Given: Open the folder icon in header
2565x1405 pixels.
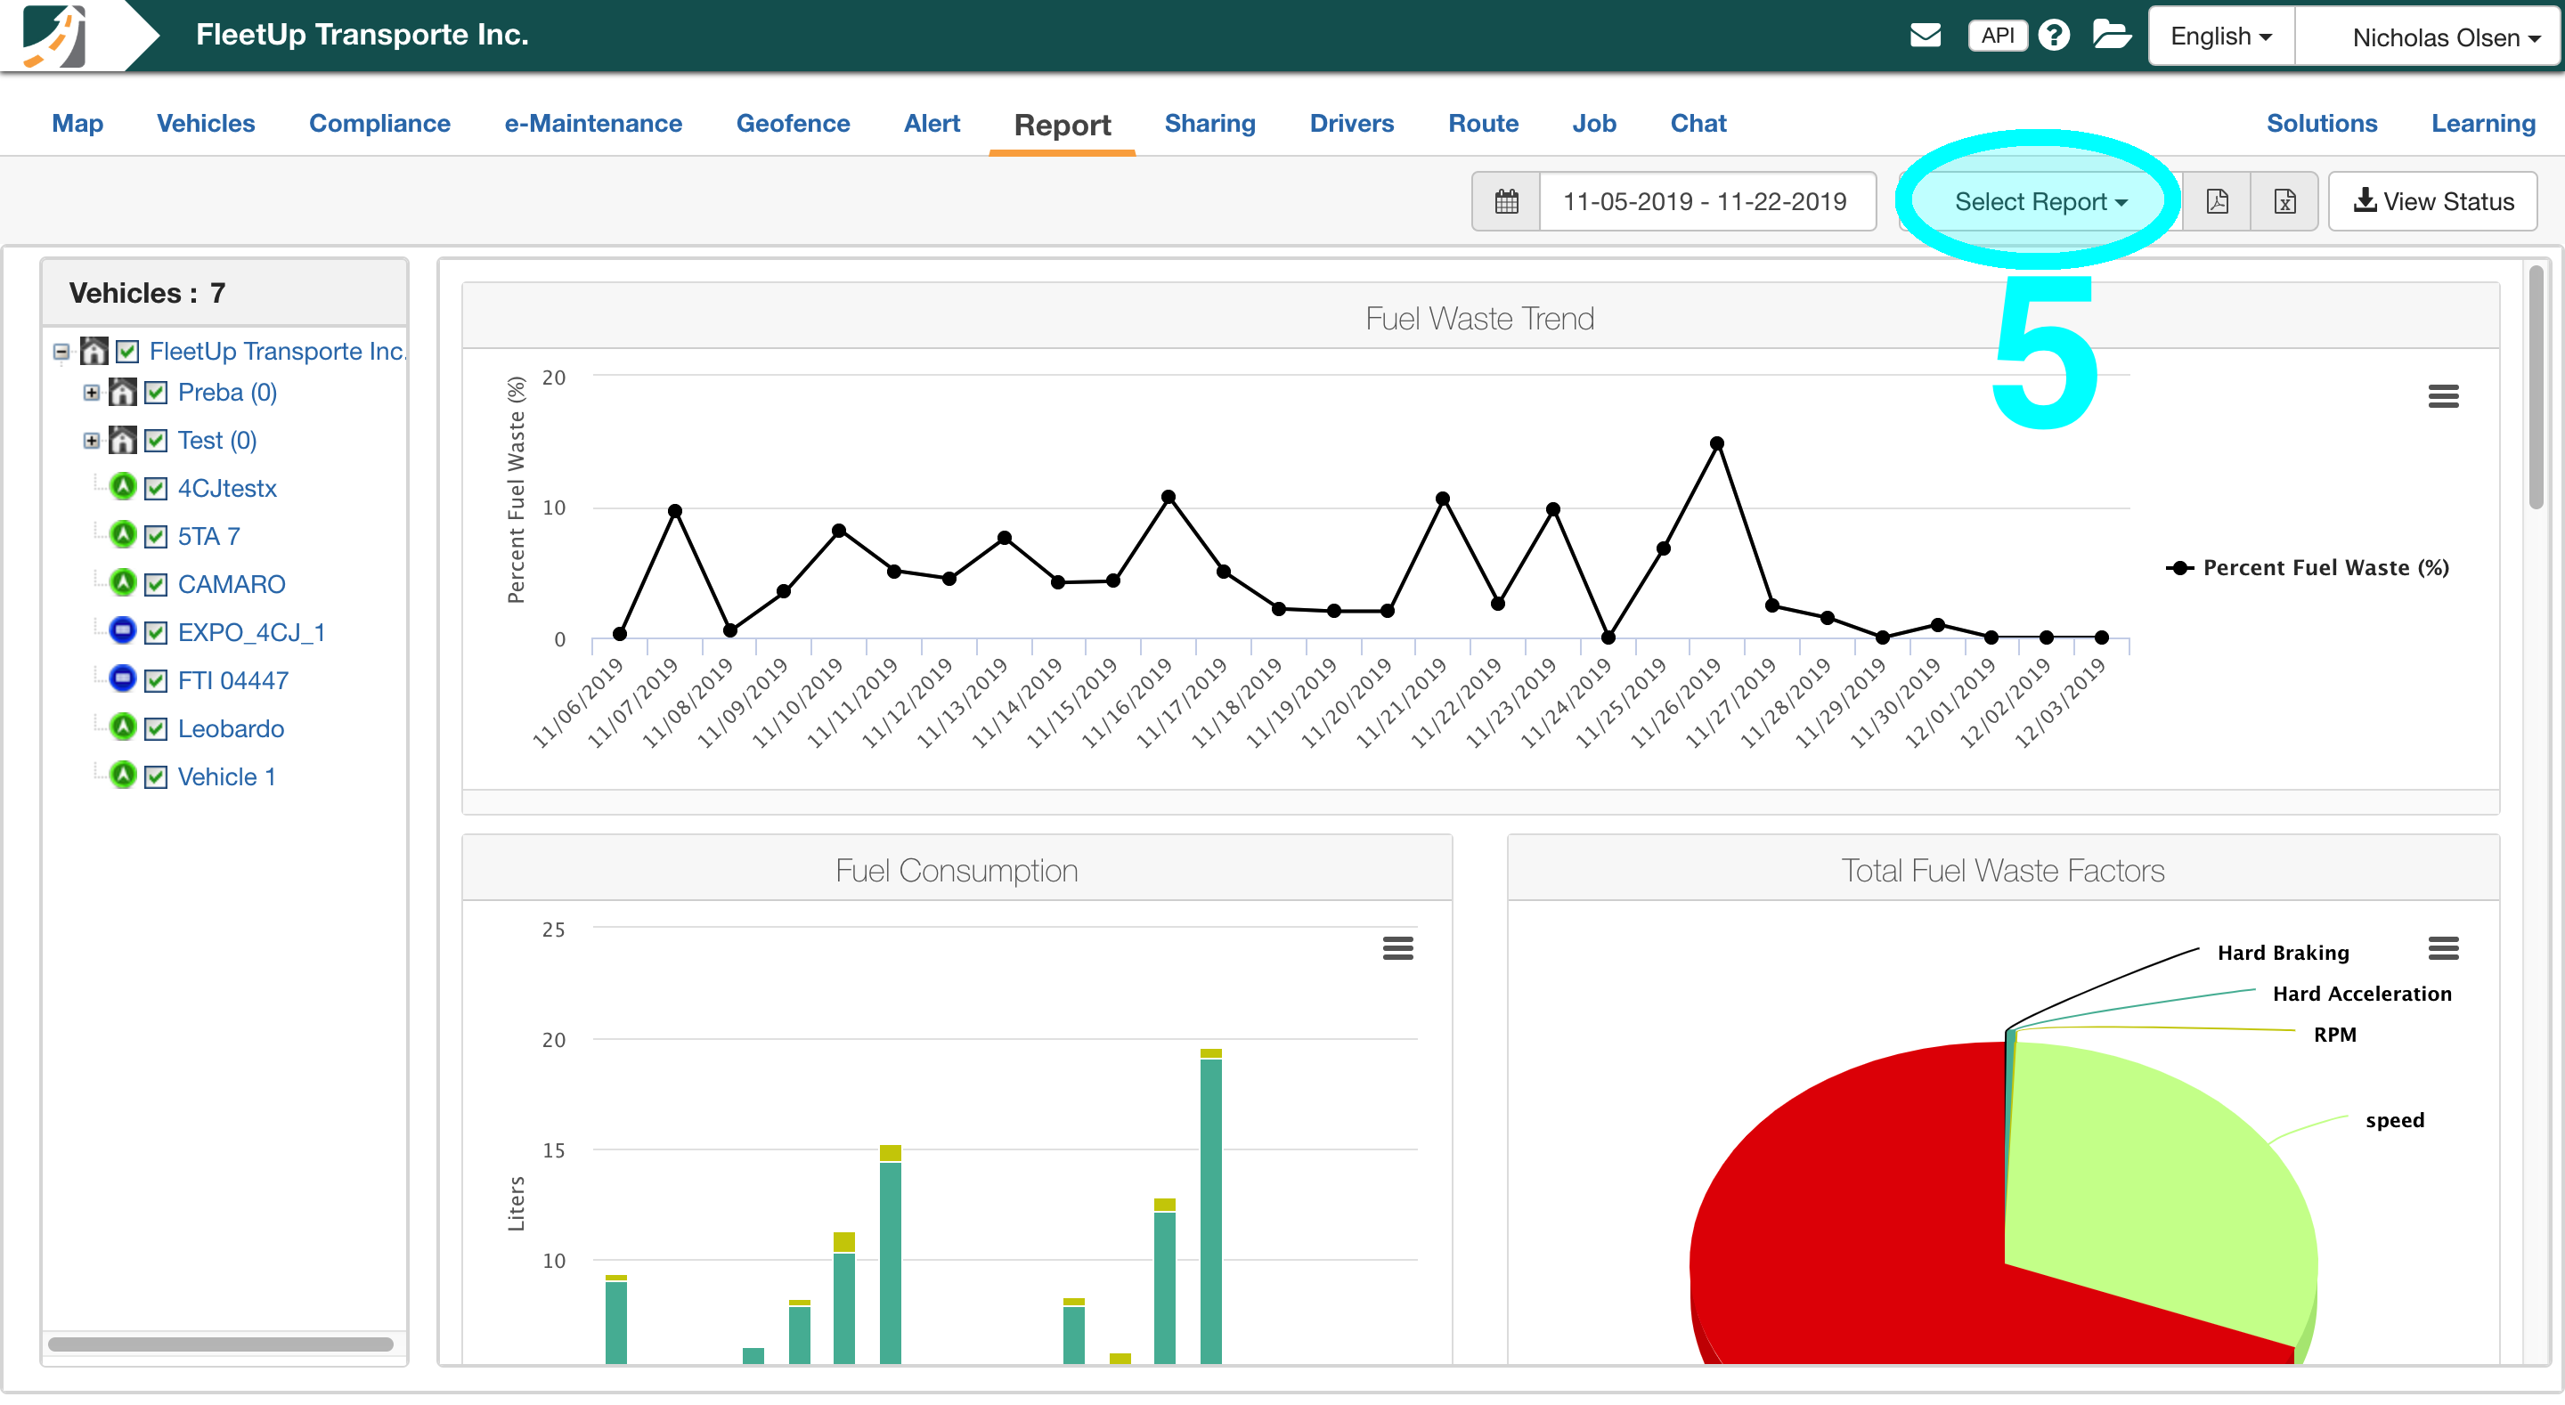Looking at the screenshot, I should 2111,35.
